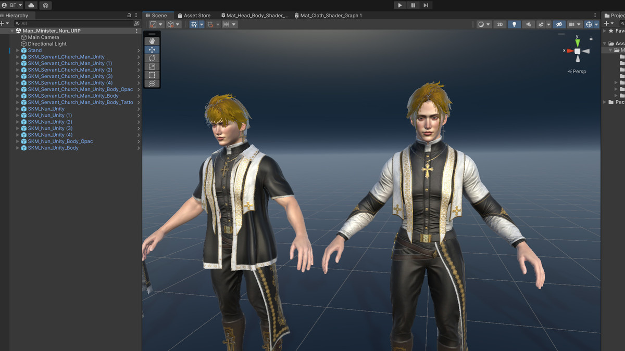Click the green Y axis gizmo cone
Screen dimensions: 625x351
click(578, 43)
